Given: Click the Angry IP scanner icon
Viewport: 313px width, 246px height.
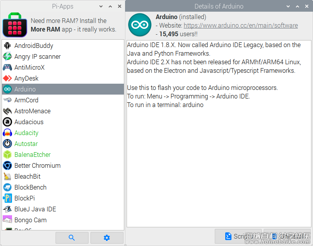Looking at the screenshot, I should point(7,56).
